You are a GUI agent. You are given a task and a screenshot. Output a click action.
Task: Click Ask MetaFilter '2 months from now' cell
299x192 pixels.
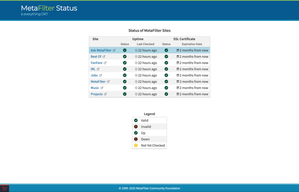192,50
